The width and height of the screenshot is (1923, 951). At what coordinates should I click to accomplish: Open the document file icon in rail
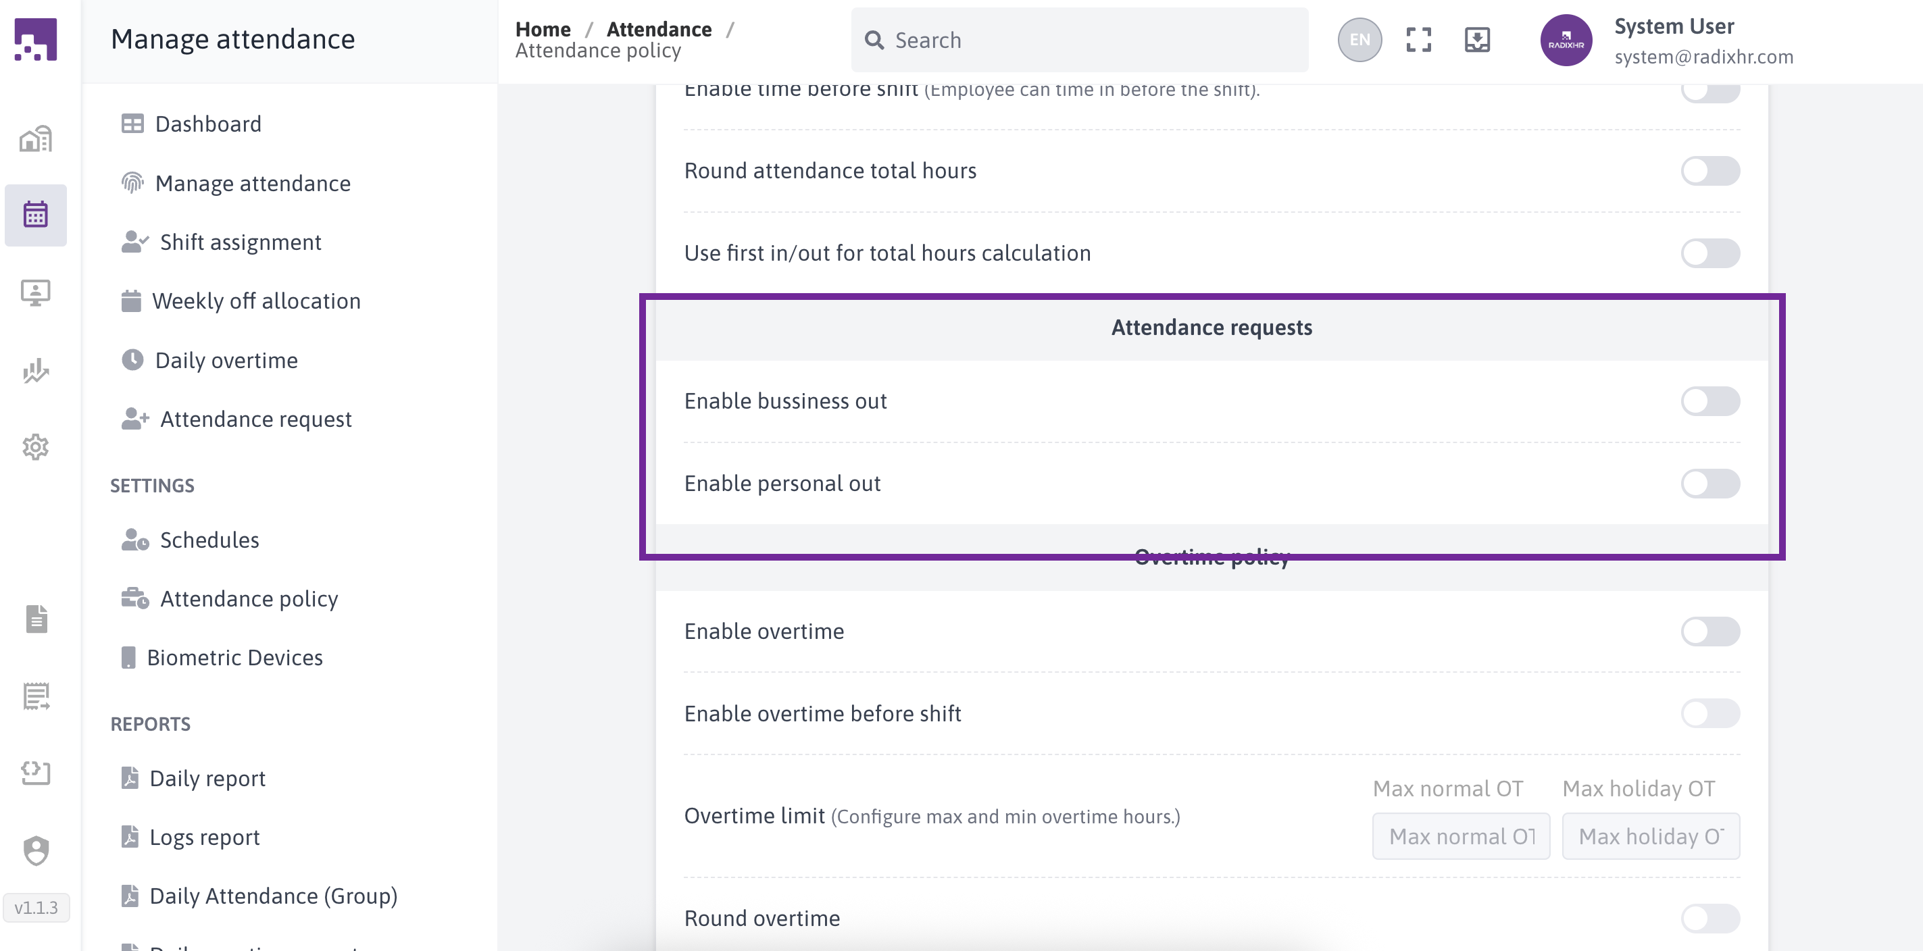tap(35, 619)
